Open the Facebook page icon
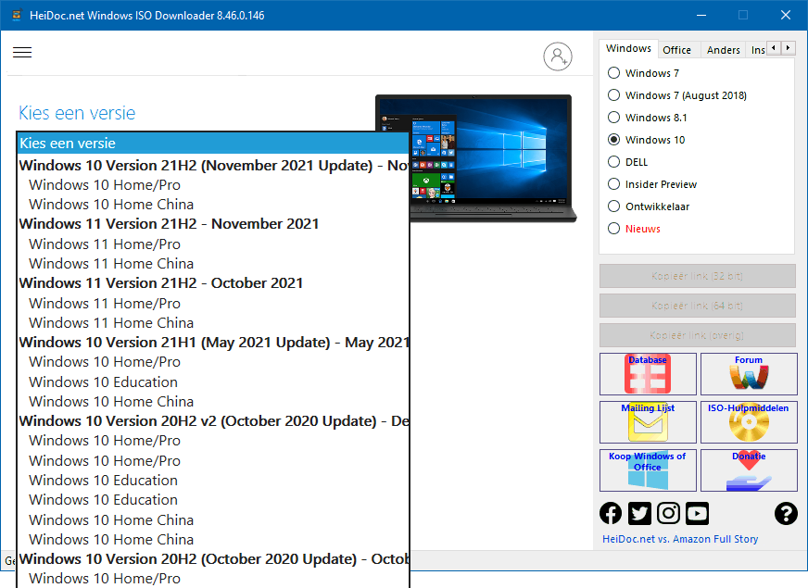808x588 pixels. (611, 513)
